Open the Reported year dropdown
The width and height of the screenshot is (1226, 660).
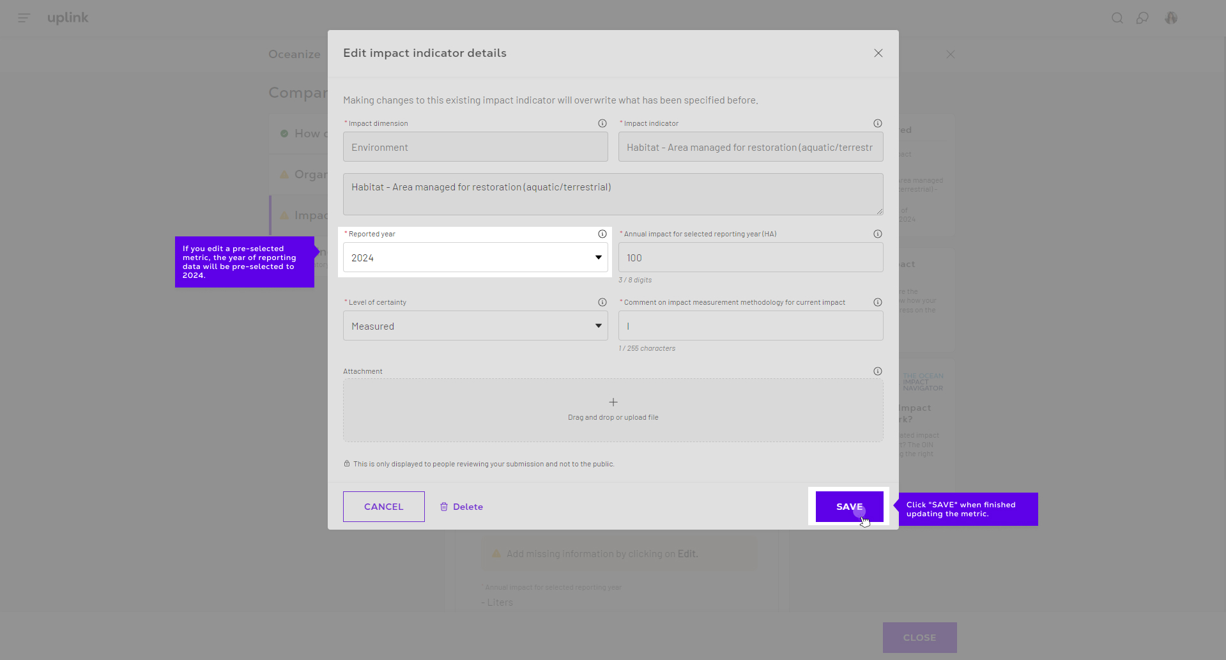(475, 257)
